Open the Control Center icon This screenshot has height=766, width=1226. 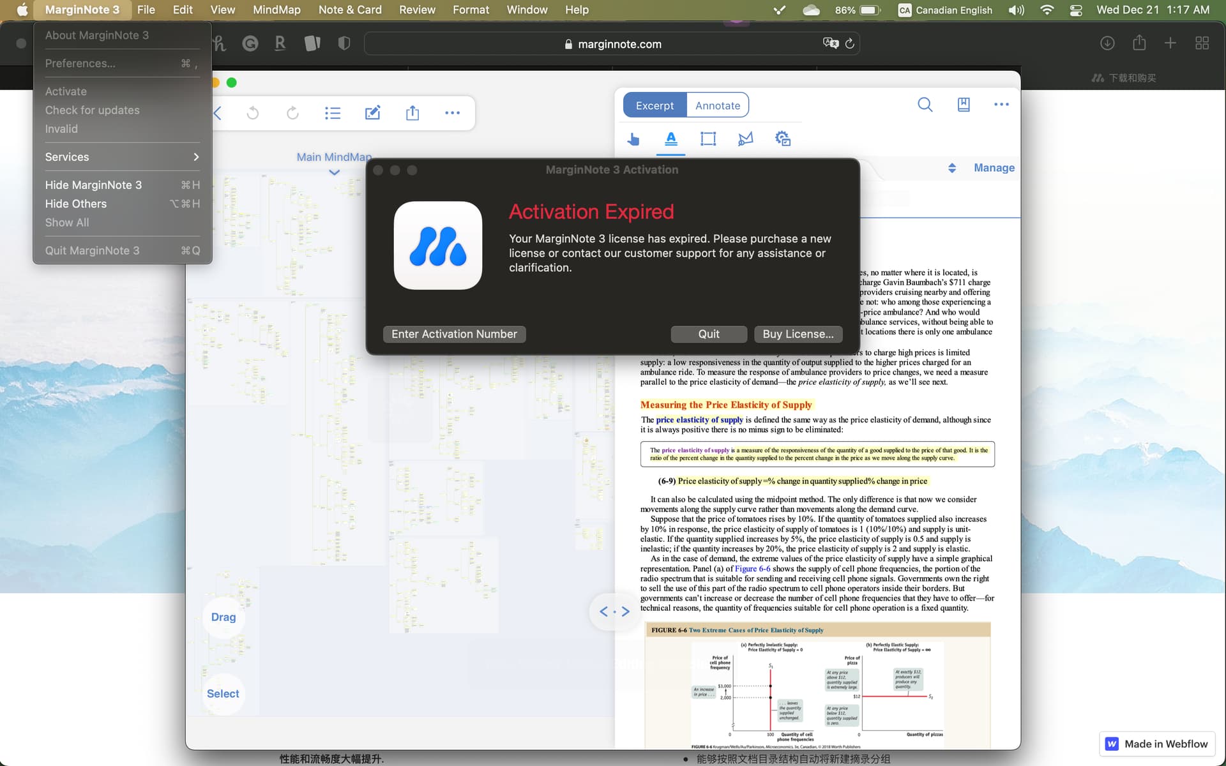[1076, 10]
